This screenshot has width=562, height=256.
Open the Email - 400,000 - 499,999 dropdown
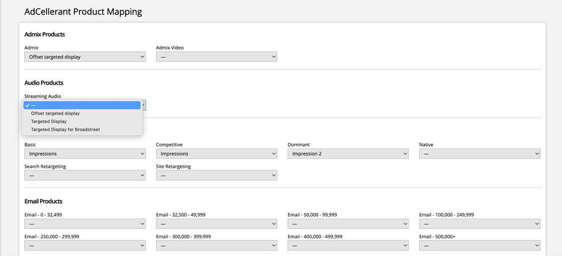pyautogui.click(x=348, y=246)
